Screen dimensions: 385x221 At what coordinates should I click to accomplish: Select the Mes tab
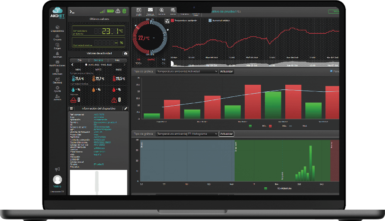point(118,60)
